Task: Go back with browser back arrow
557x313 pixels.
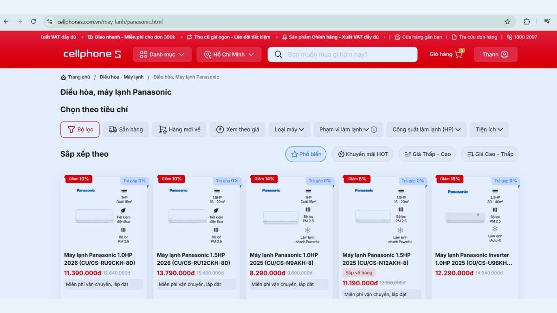Action: [6, 21]
